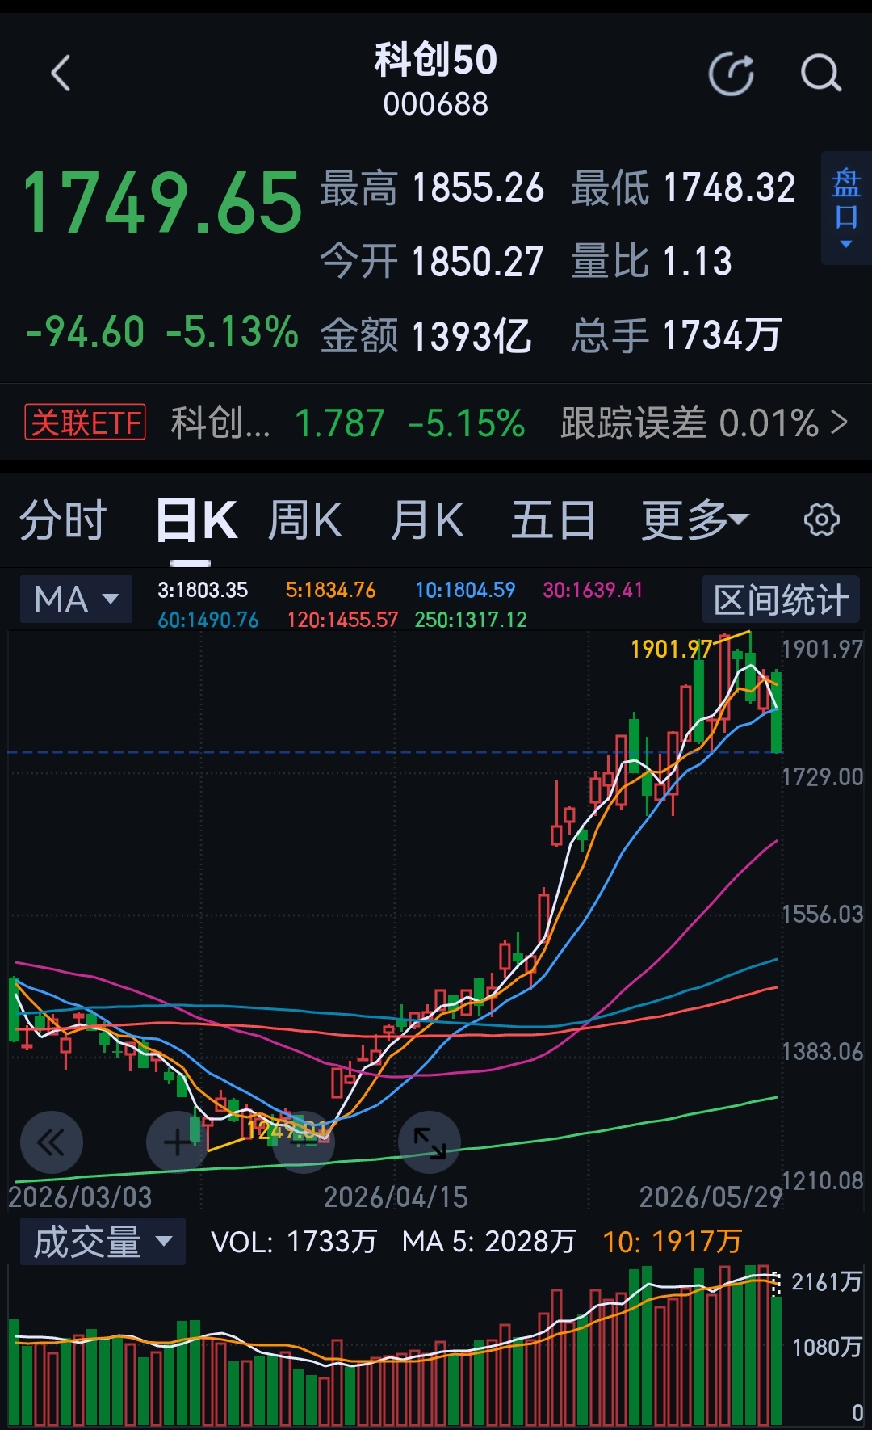The width and height of the screenshot is (872, 1430).
Task: Tap 最高 1855.26 value
Action: [478, 188]
